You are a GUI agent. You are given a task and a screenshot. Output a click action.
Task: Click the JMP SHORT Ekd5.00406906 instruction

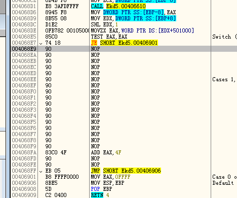[x=126, y=171]
